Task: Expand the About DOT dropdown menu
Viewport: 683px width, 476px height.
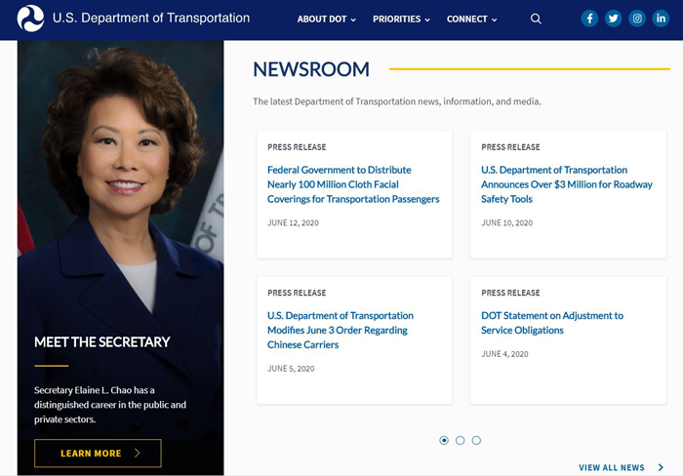Action: coord(327,20)
